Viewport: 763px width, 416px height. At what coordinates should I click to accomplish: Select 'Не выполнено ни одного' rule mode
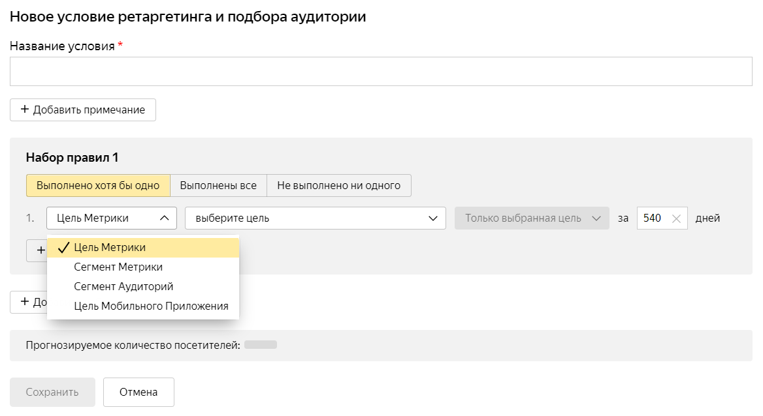click(x=338, y=186)
